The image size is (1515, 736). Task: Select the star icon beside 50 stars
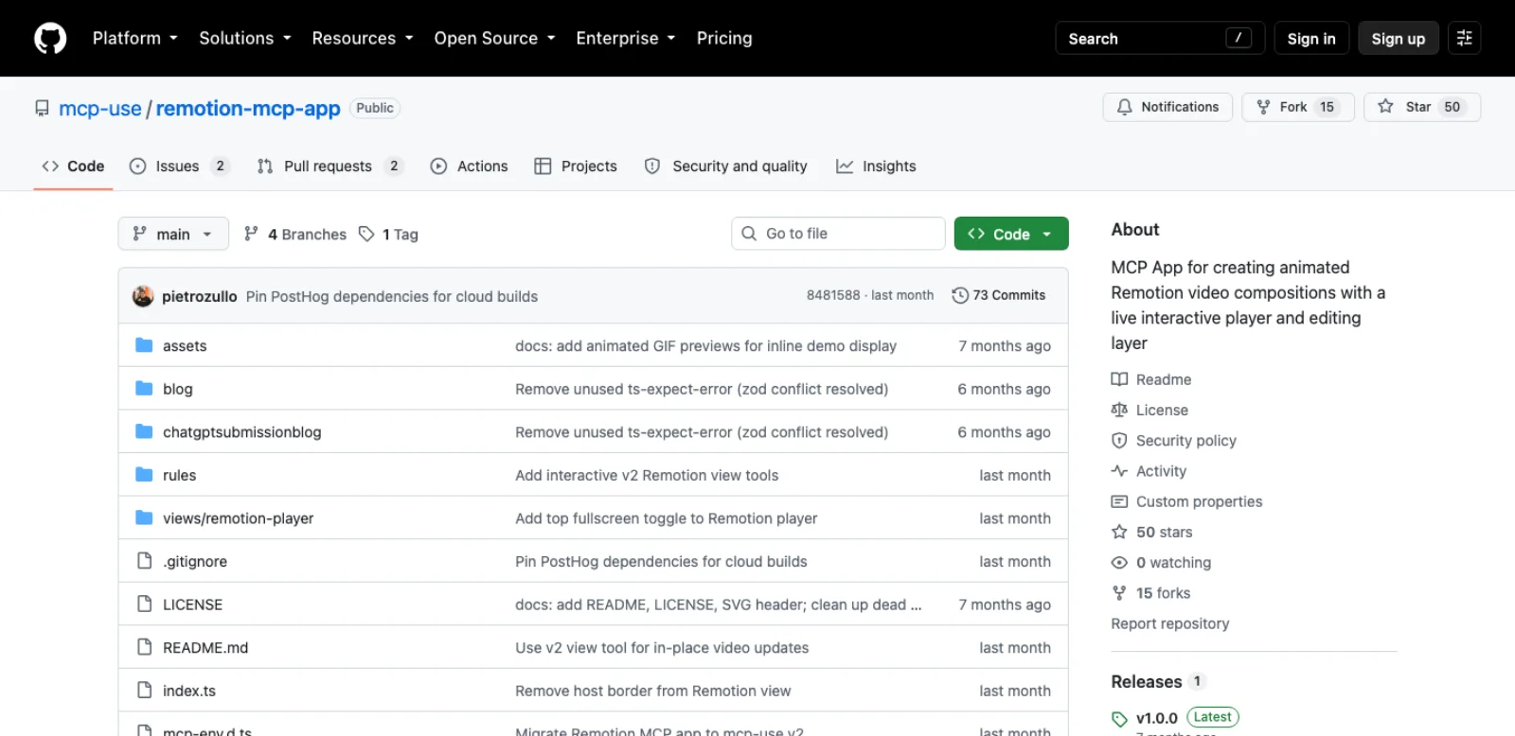coord(1119,532)
